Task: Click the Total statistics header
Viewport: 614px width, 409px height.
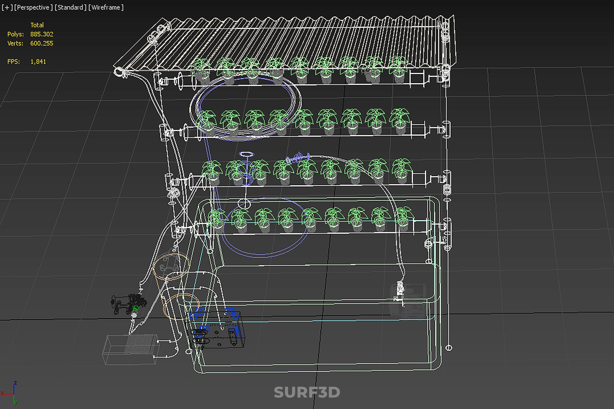Action: (x=37, y=25)
